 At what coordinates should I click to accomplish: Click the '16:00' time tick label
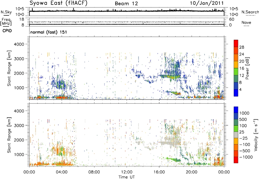(159, 172)
